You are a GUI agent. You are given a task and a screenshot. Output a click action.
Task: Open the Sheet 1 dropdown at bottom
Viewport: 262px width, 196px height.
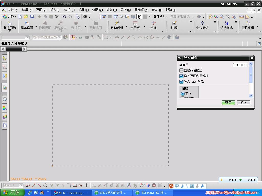coord(21,185)
